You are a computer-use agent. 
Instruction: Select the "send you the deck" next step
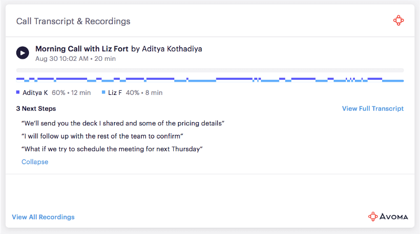click(x=123, y=123)
